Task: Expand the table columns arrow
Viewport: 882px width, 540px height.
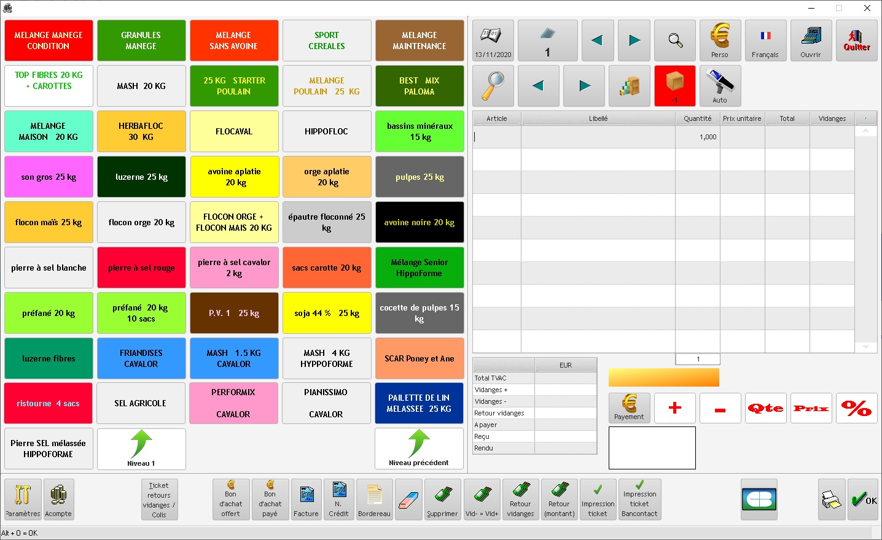Action: pyautogui.click(x=866, y=118)
